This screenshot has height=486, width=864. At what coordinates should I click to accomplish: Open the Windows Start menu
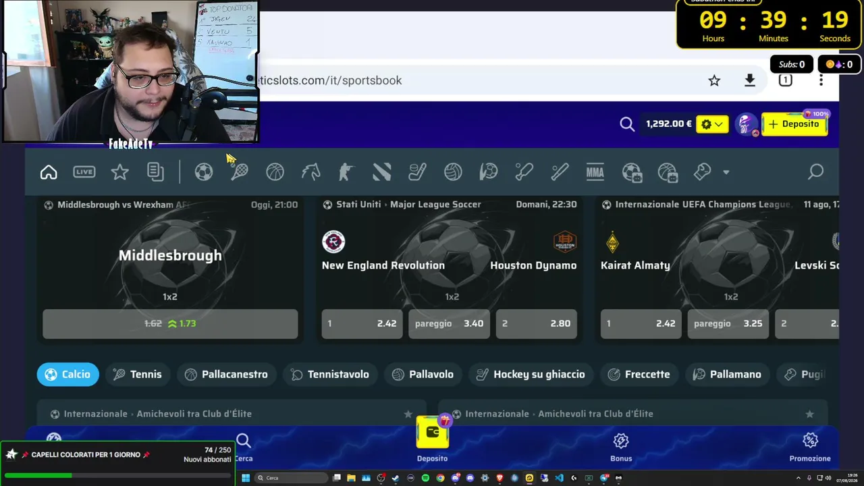pos(246,478)
